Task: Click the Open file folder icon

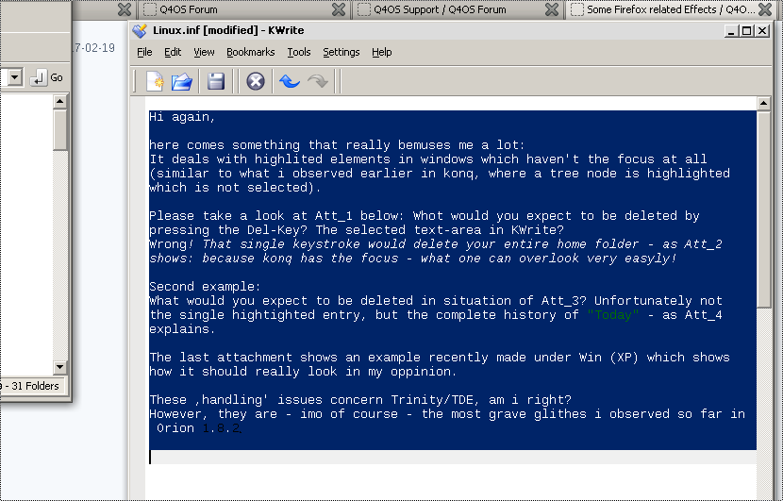Action: pos(182,81)
